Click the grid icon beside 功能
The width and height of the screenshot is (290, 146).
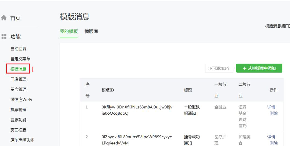(4, 36)
